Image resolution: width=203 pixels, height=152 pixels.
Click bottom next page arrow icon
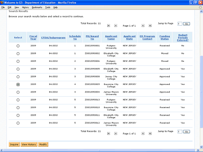(143, 133)
